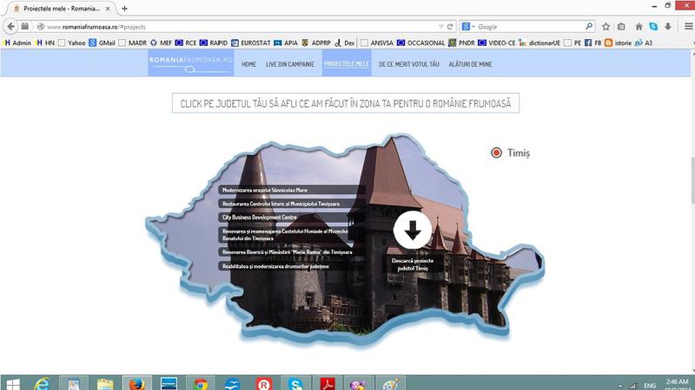Screen dimensions: 695x390
Task: Click the ENG language indicator in tray
Action: (650, 386)
